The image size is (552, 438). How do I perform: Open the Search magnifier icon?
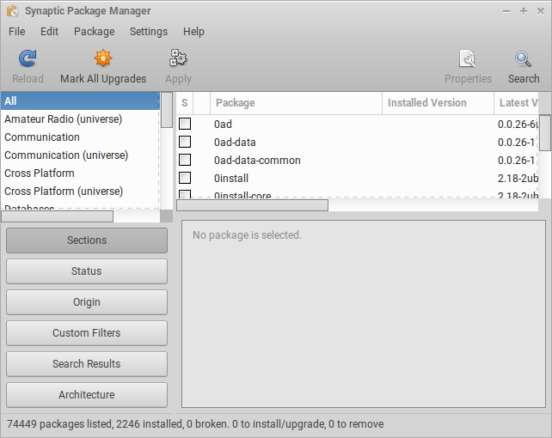(523, 59)
